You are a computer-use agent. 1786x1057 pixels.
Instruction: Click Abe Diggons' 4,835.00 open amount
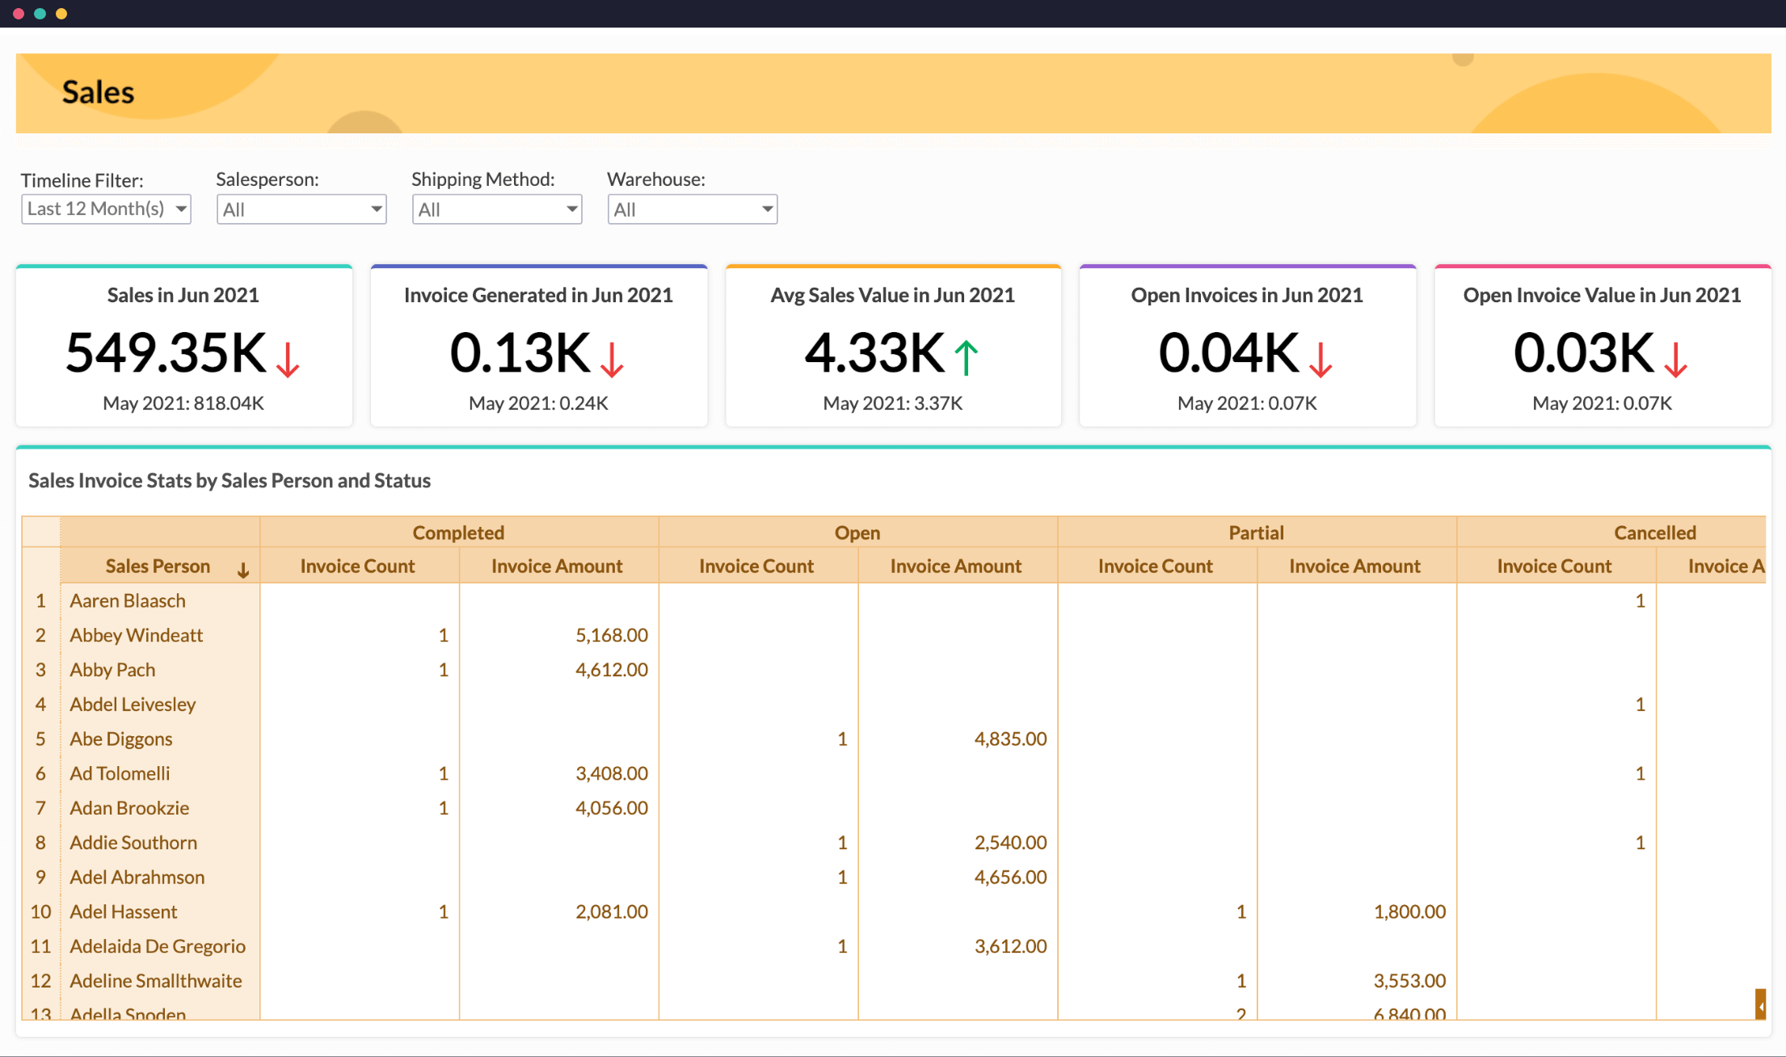(1010, 739)
